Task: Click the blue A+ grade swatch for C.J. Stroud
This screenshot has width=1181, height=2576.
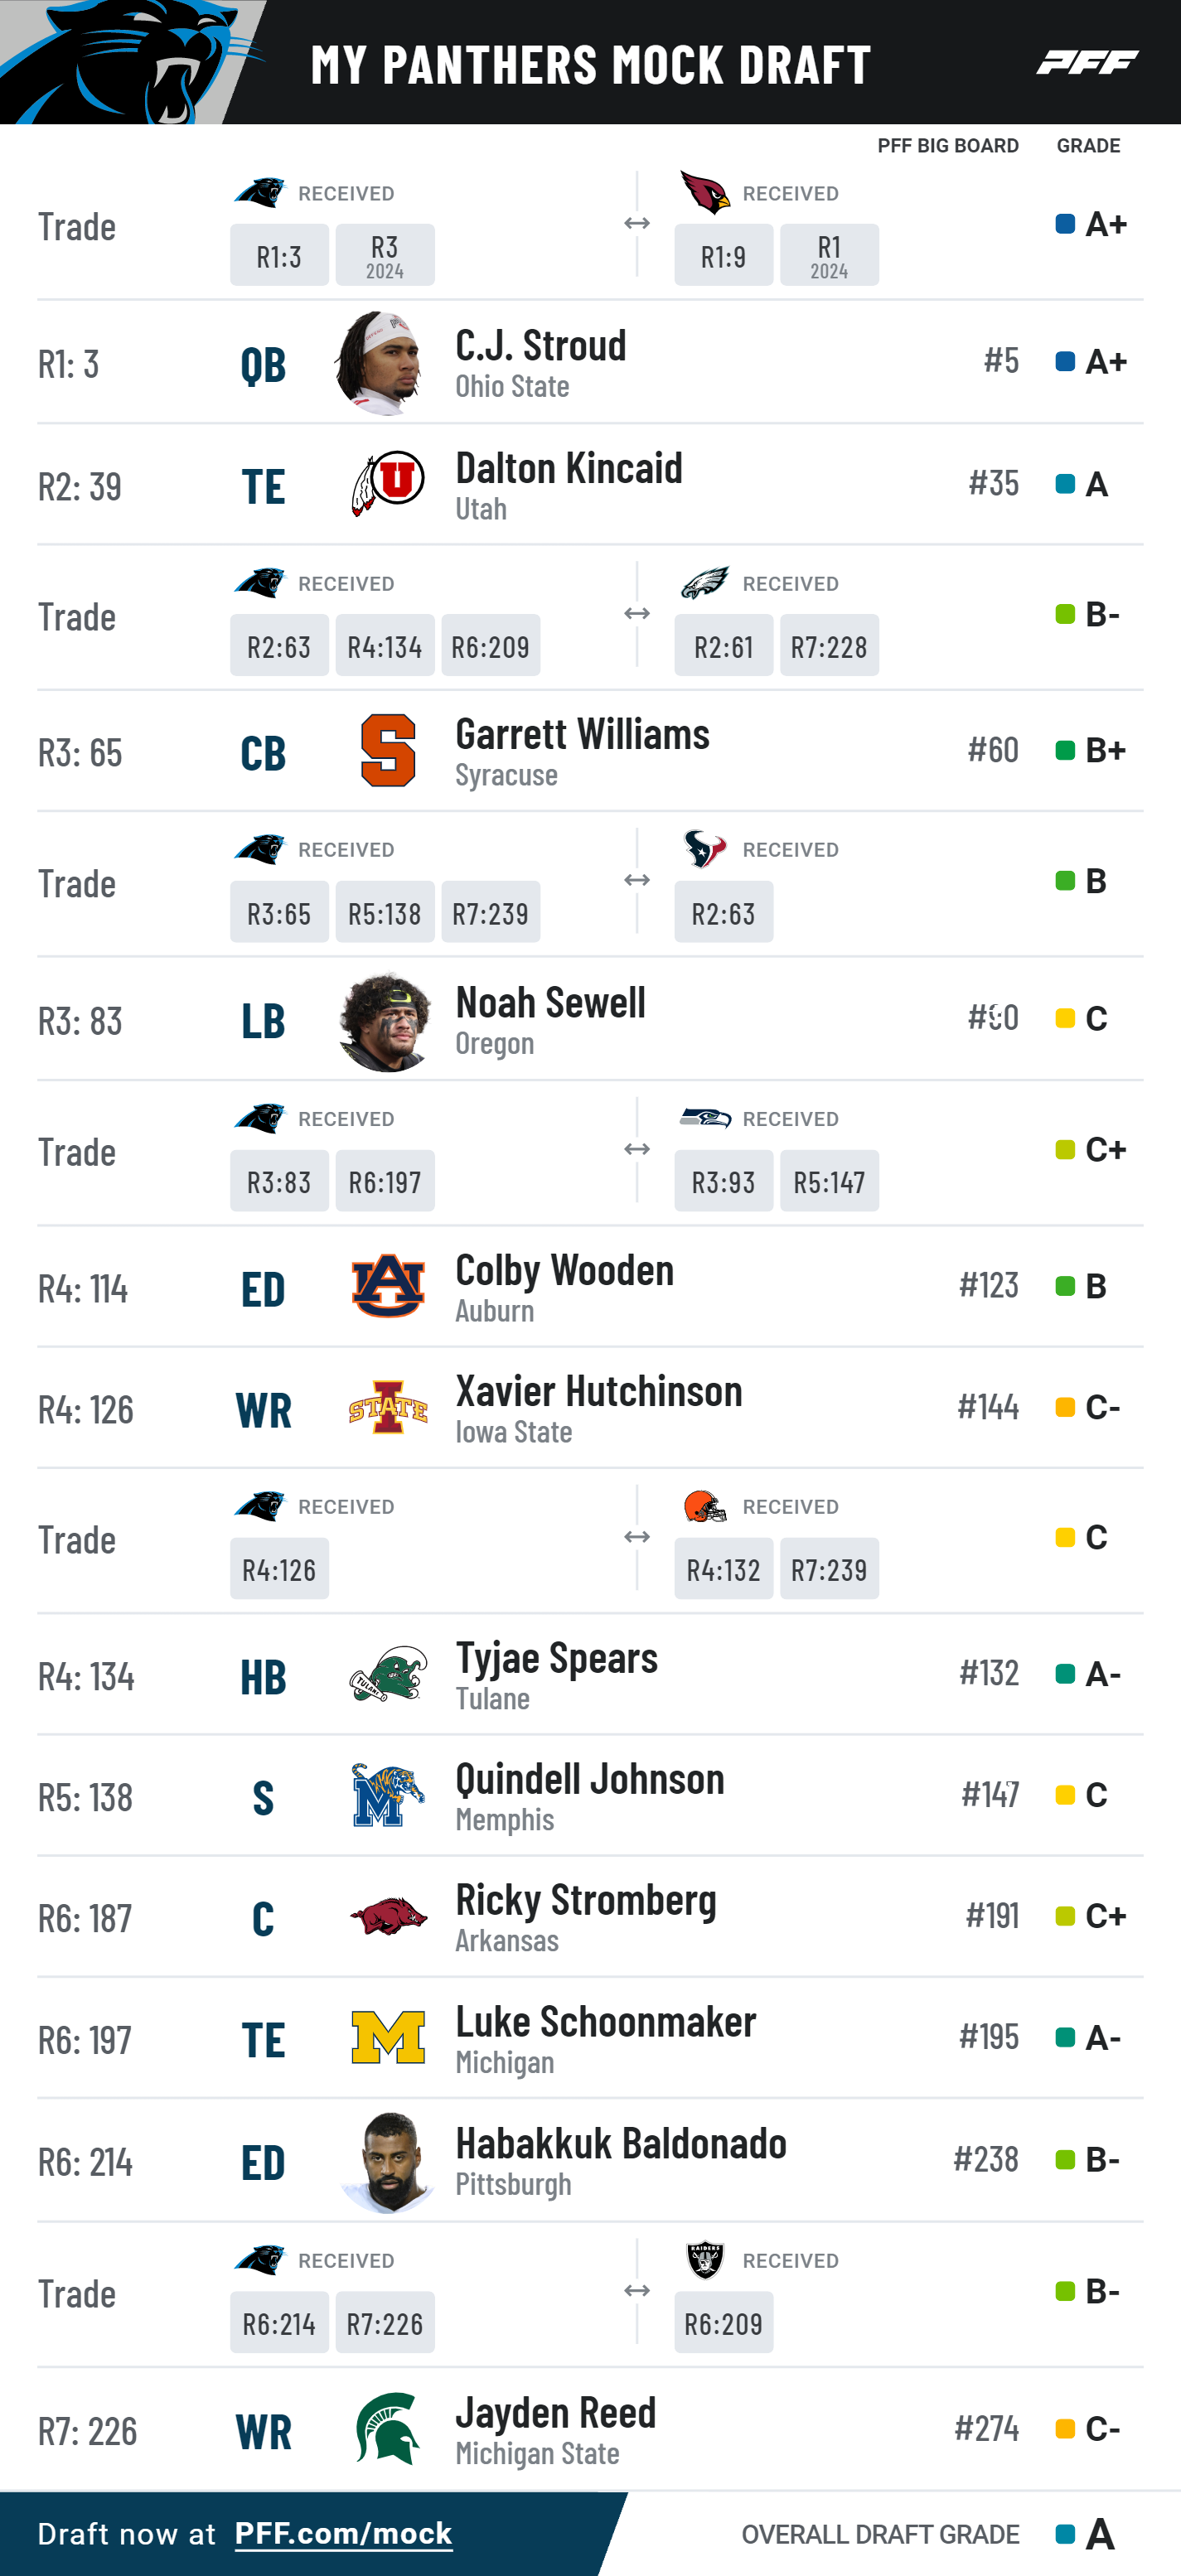Action: (1065, 361)
